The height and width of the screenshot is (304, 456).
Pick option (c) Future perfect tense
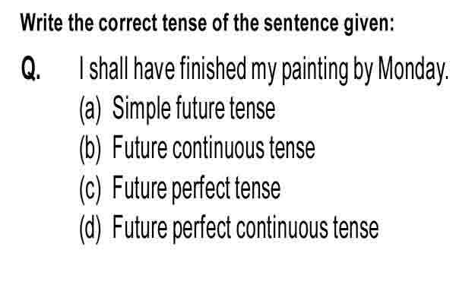click(x=179, y=188)
